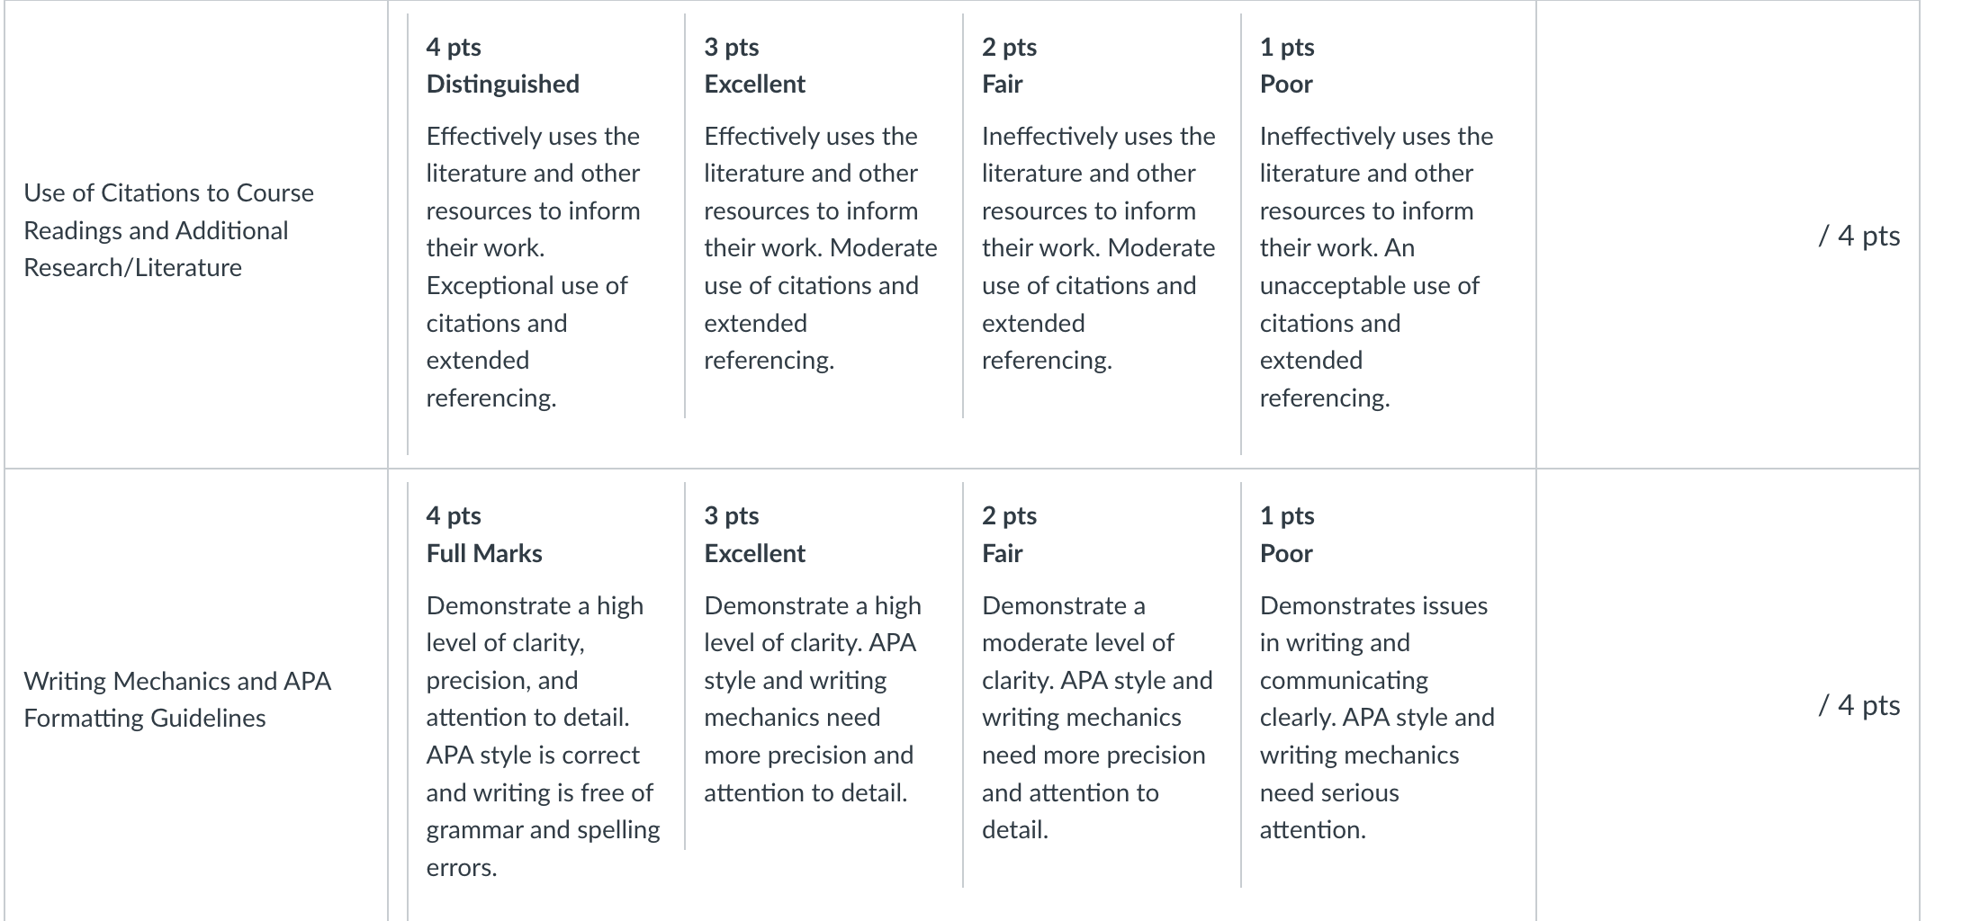Click the Use of Citations criterion title

(168, 230)
